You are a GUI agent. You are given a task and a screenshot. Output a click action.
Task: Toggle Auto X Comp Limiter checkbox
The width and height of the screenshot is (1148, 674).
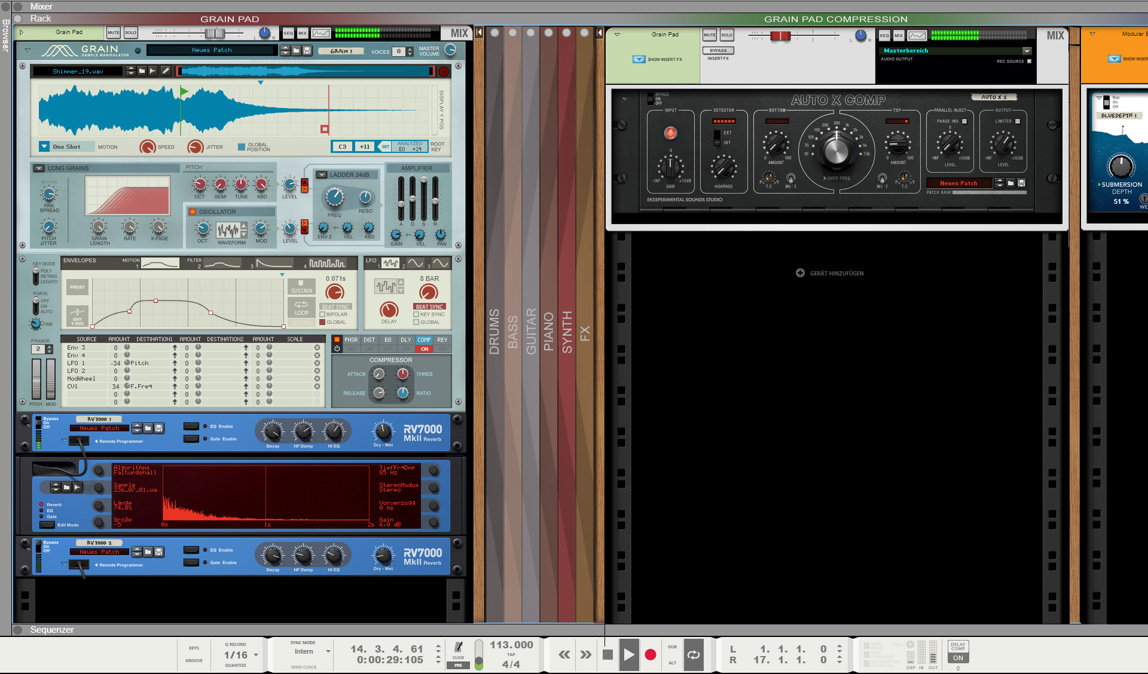pyautogui.click(x=1018, y=121)
